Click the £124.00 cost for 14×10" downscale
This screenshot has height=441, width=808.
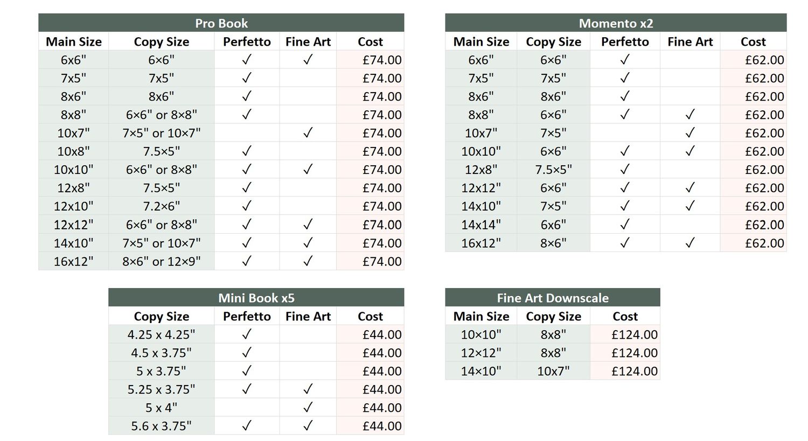pyautogui.click(x=625, y=371)
